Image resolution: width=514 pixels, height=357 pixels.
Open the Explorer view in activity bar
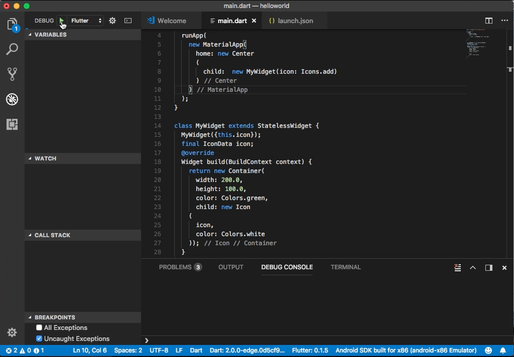pyautogui.click(x=12, y=25)
